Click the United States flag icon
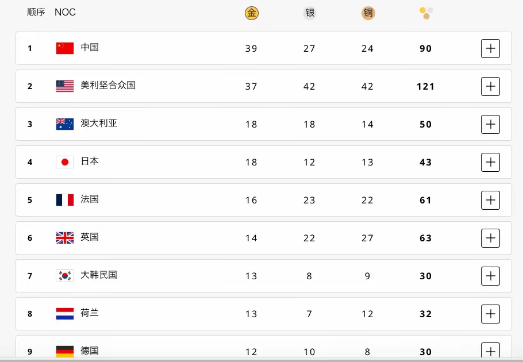The height and width of the screenshot is (362, 523). click(x=65, y=86)
